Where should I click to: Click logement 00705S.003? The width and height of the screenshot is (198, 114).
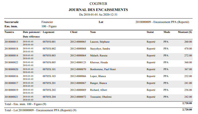pos(49,55)
